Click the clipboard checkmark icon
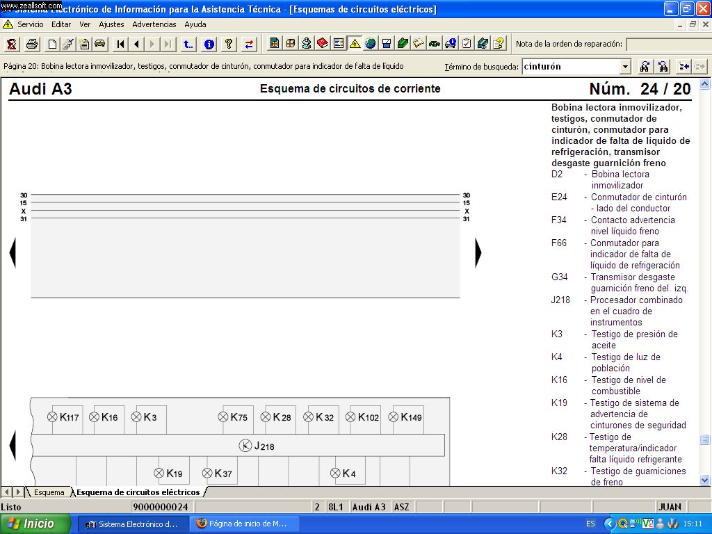 coord(467,44)
